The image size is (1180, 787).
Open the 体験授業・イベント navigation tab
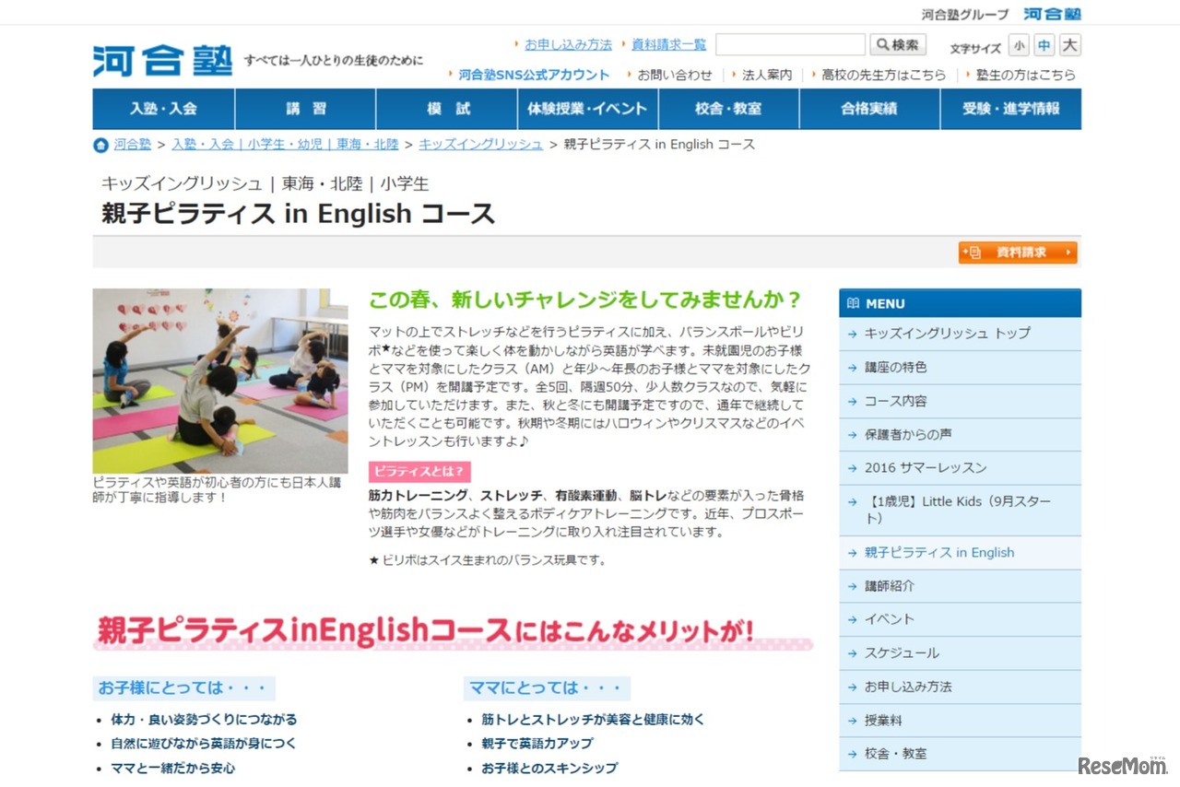click(x=587, y=109)
